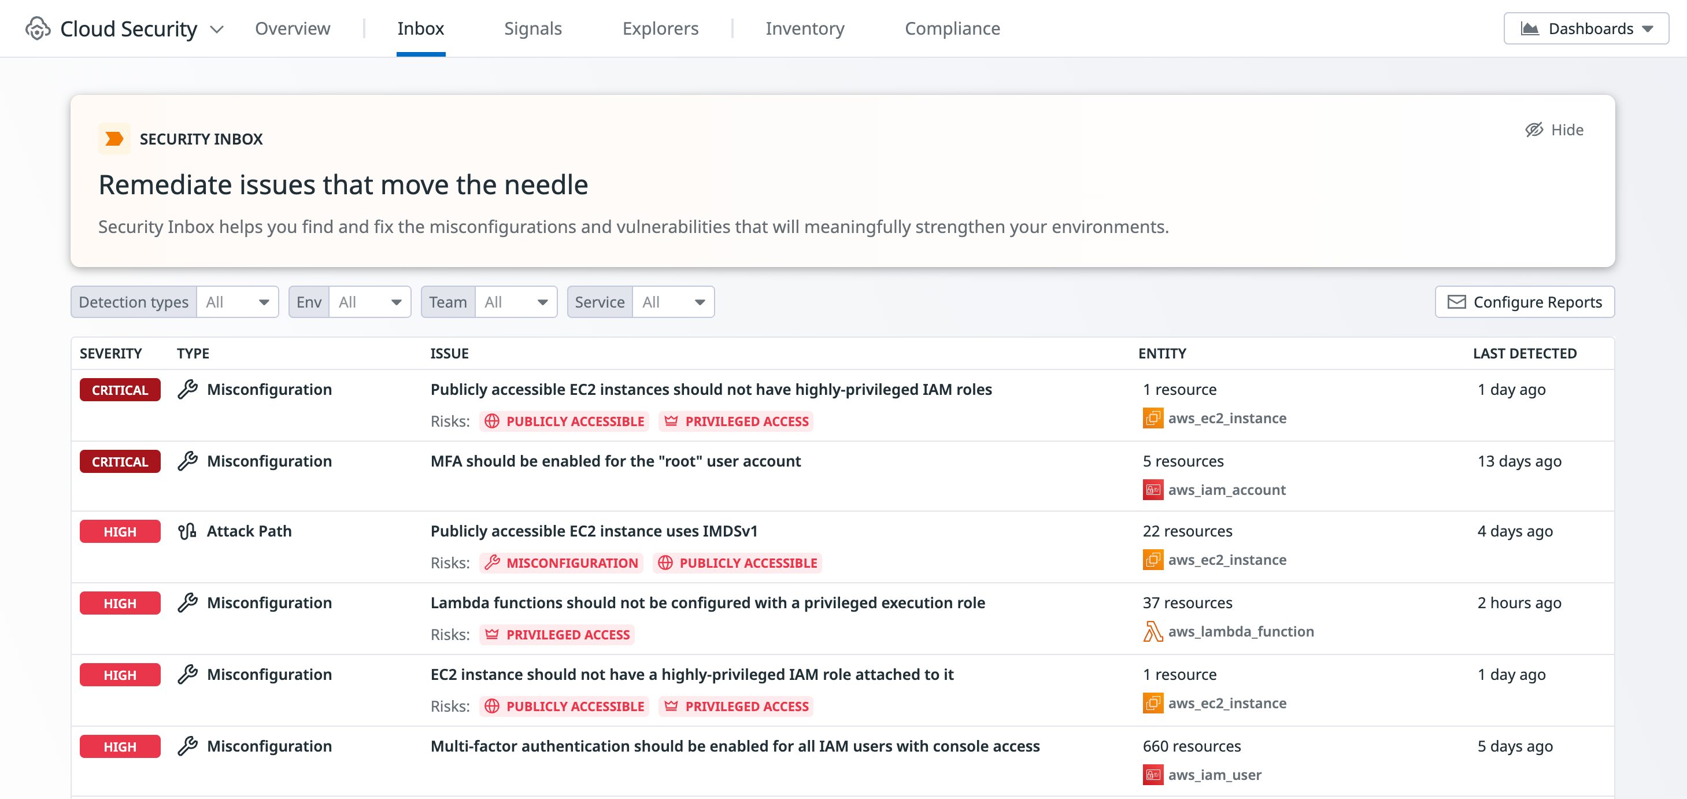Click the Attack Path type icon
This screenshot has height=799, width=1687.
point(187,531)
